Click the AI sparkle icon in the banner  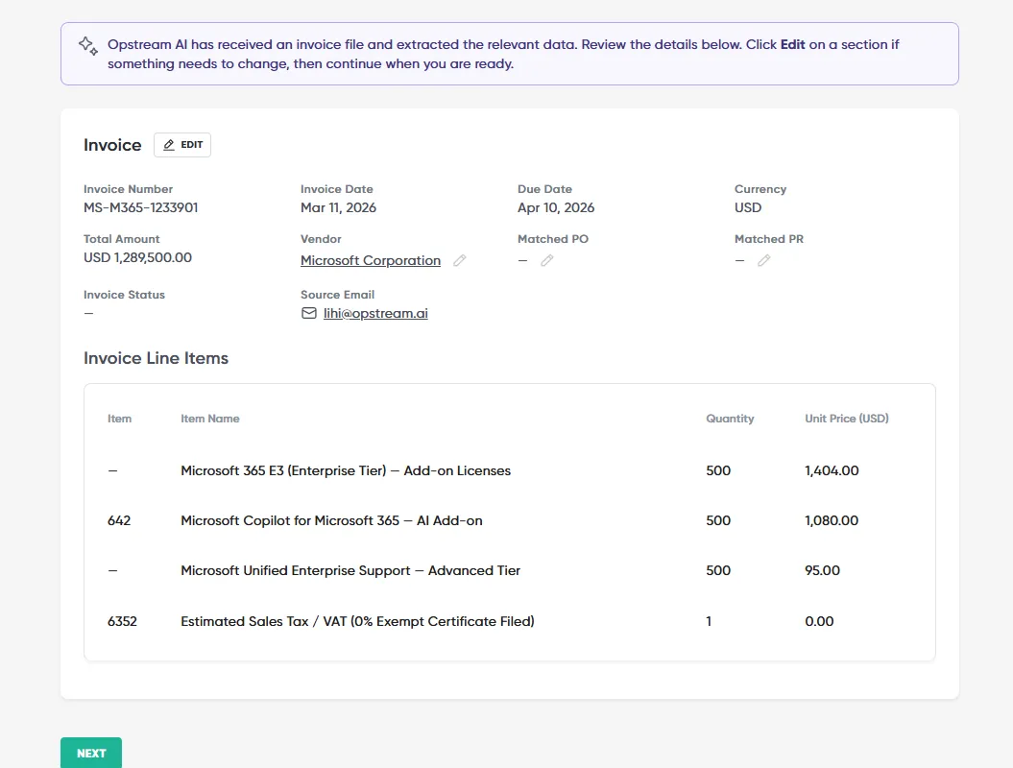(88, 46)
